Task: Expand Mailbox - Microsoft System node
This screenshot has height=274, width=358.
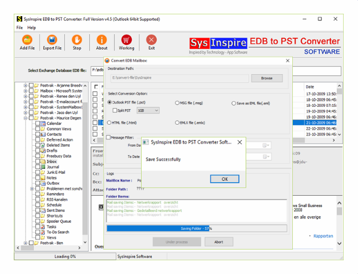Action: coord(26,91)
